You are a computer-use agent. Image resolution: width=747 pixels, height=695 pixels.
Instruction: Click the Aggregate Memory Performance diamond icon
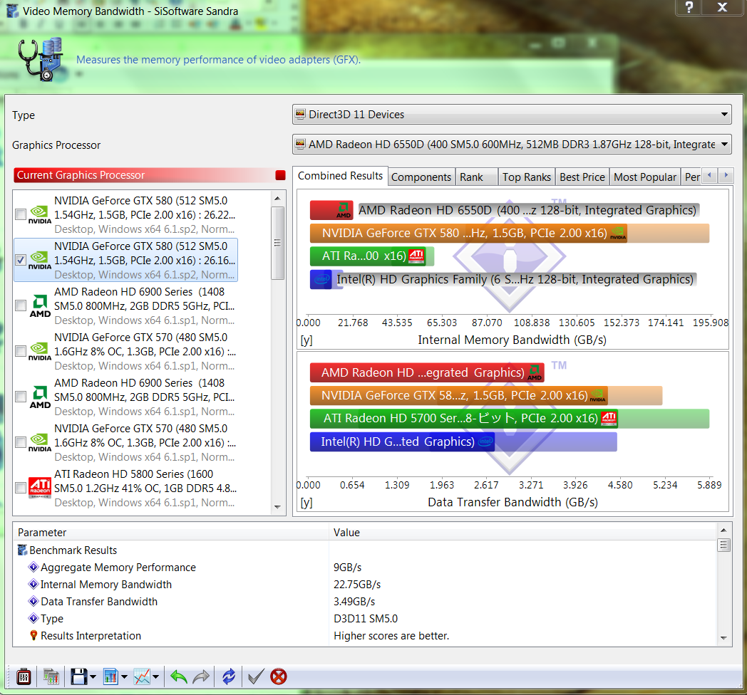click(34, 567)
